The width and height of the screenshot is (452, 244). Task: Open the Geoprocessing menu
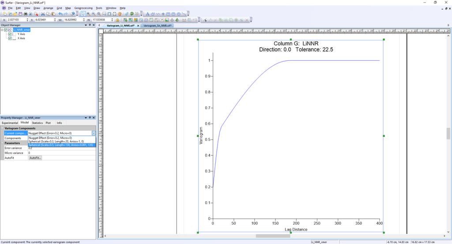83,8
